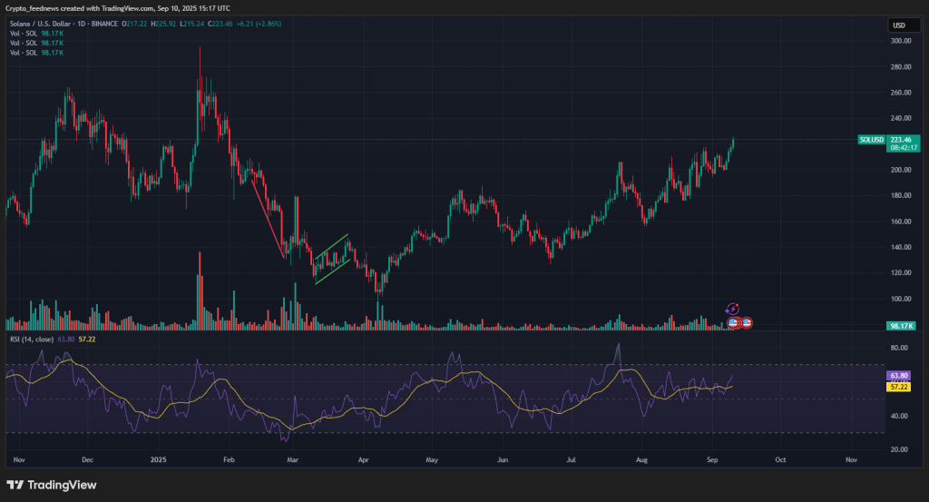
Task: Click the Sep label on time axis
Action: point(713,460)
